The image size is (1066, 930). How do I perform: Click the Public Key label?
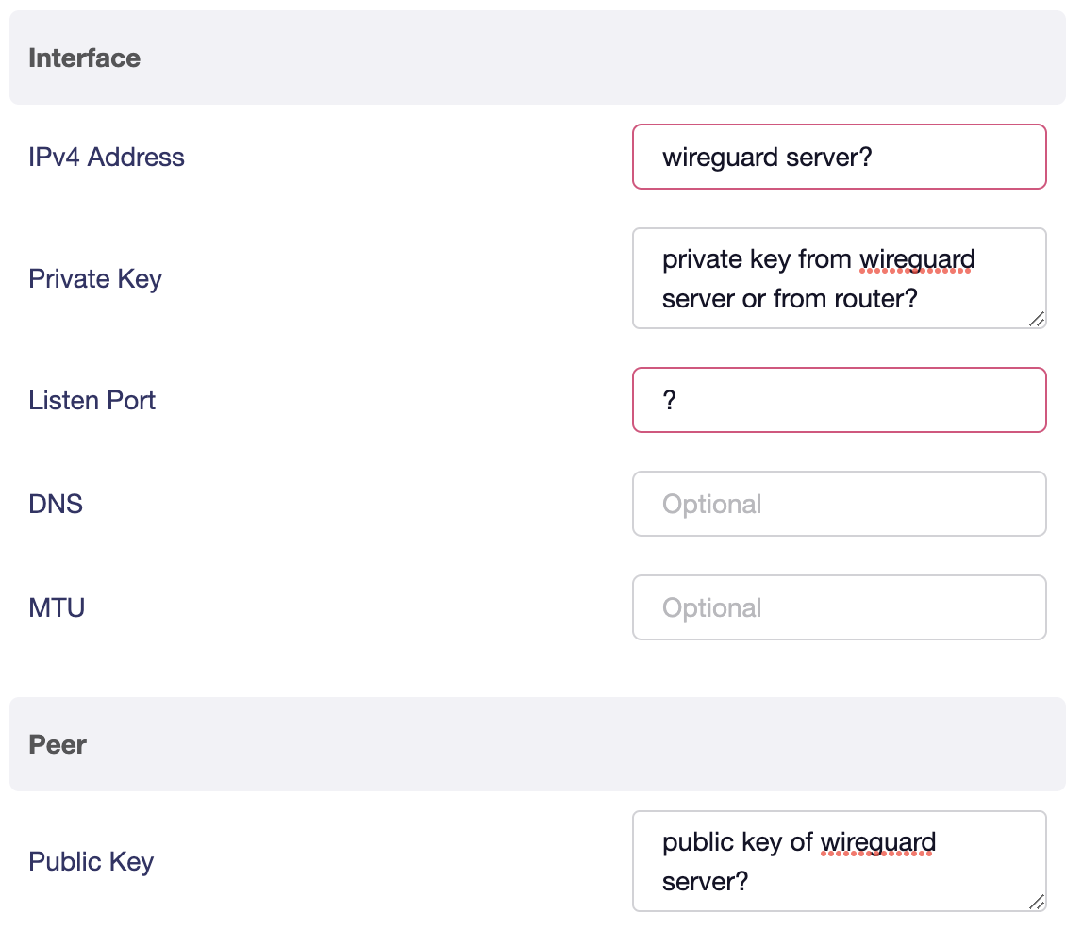(x=91, y=862)
